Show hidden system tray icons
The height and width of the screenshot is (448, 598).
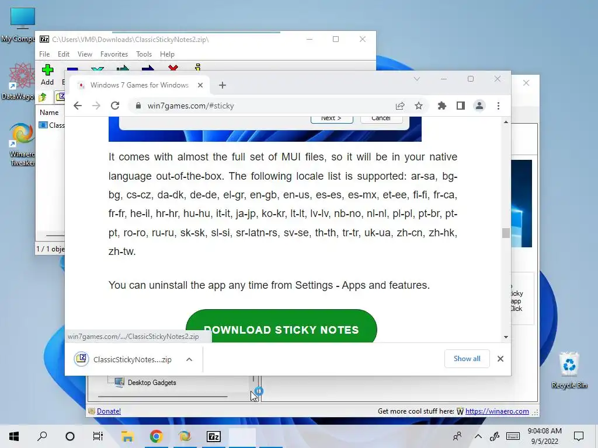[x=478, y=436]
